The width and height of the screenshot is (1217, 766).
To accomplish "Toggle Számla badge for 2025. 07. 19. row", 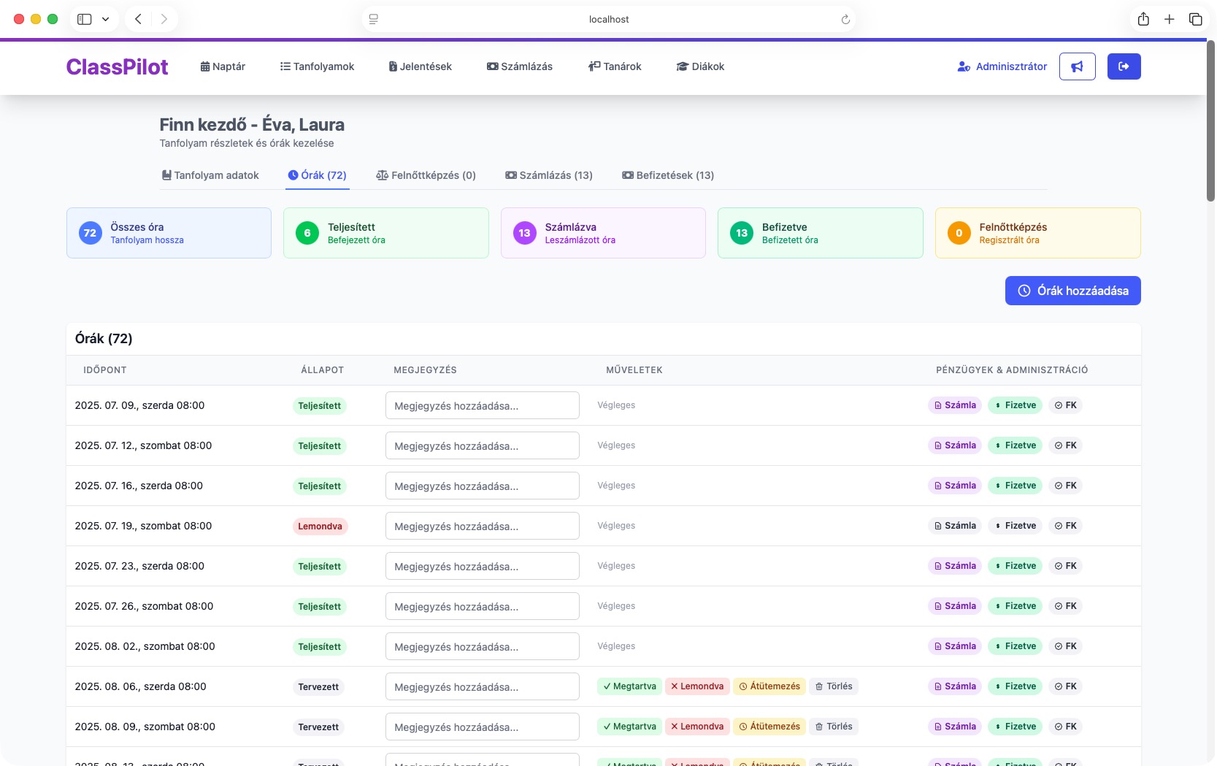I will [x=955, y=526].
